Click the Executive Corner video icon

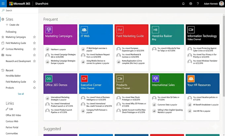(x=84, y=79)
